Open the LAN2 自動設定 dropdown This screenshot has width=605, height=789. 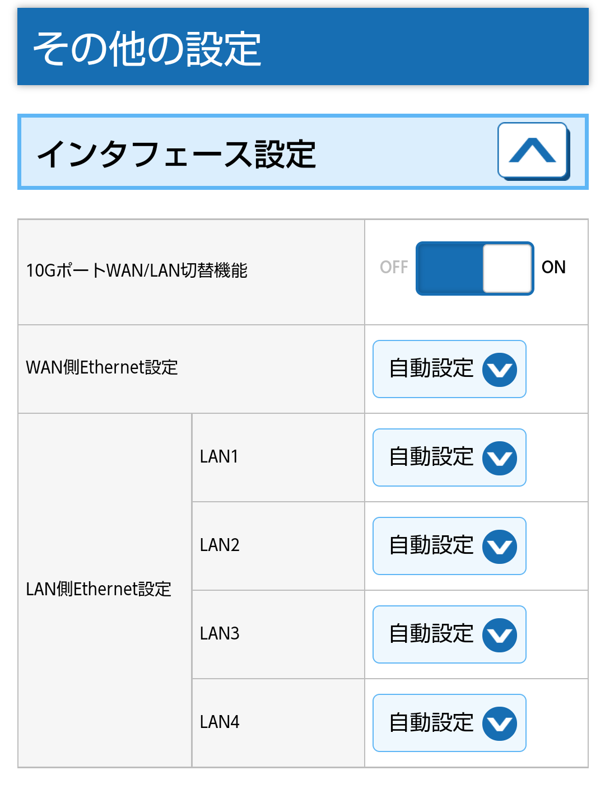(x=431, y=546)
